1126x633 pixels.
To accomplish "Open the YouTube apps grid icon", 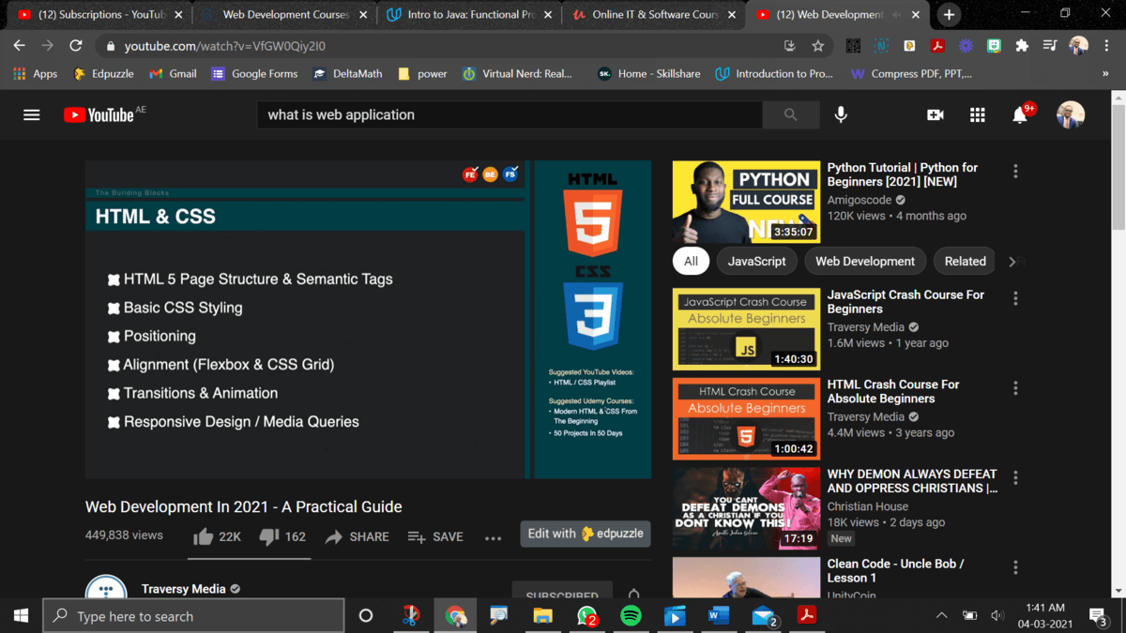I will pyautogui.click(x=978, y=114).
